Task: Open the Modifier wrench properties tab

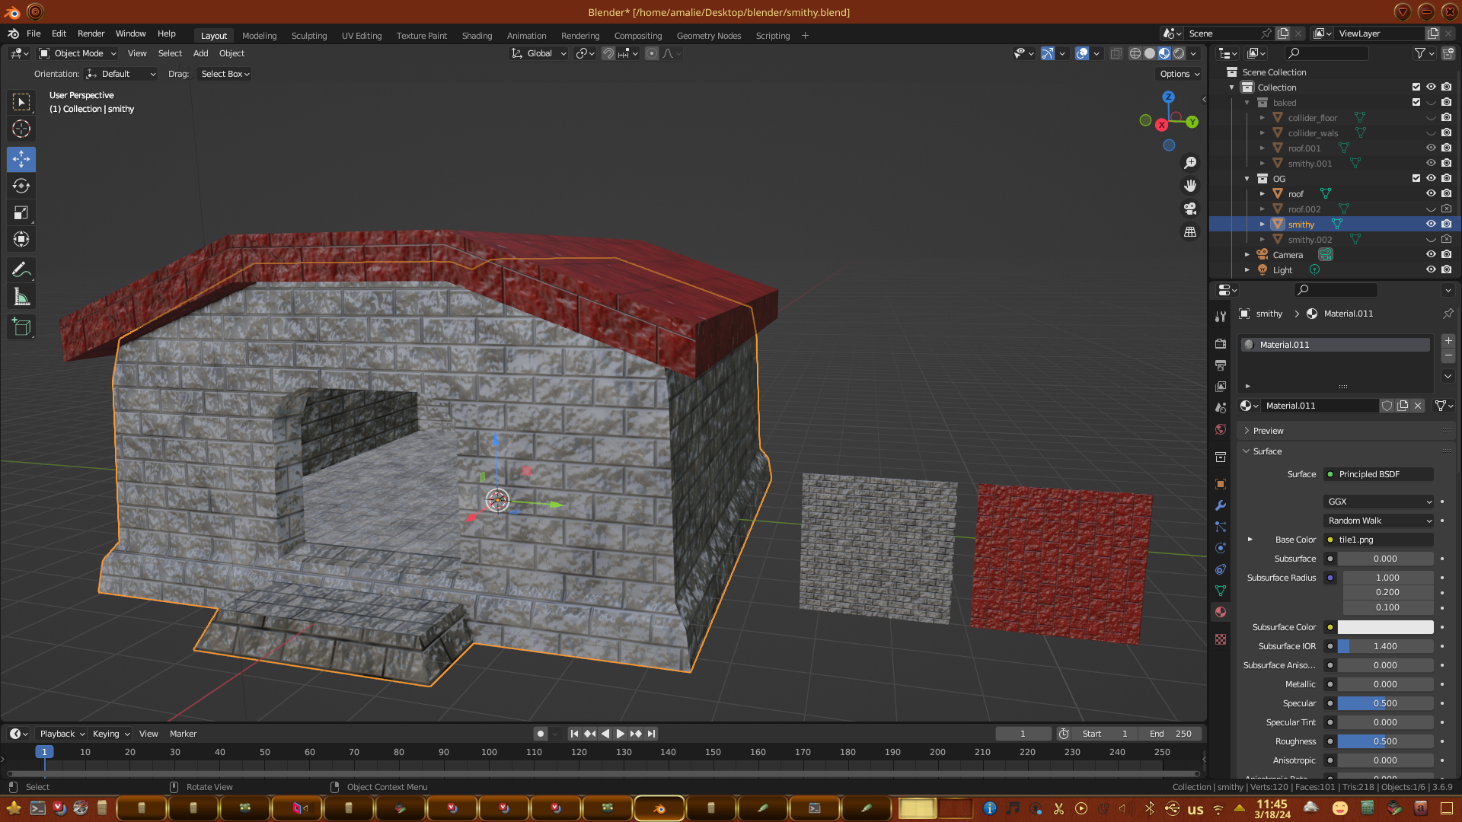Action: click(1221, 505)
